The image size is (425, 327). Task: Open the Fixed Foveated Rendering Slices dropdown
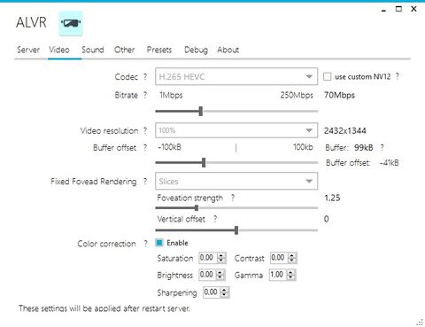click(236, 181)
